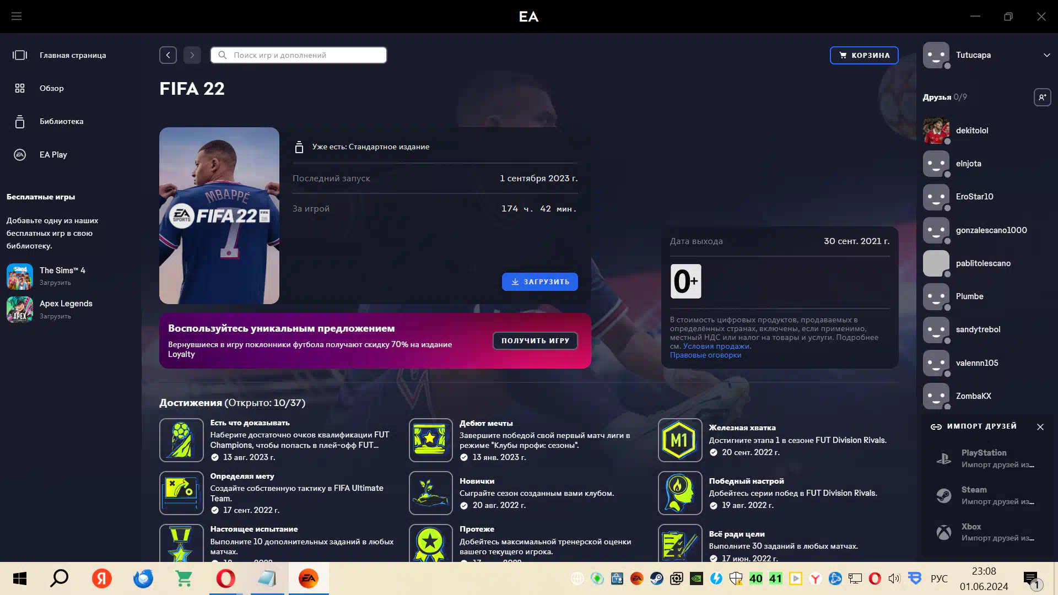
Task: Import friends from Steam
Action: click(x=986, y=495)
